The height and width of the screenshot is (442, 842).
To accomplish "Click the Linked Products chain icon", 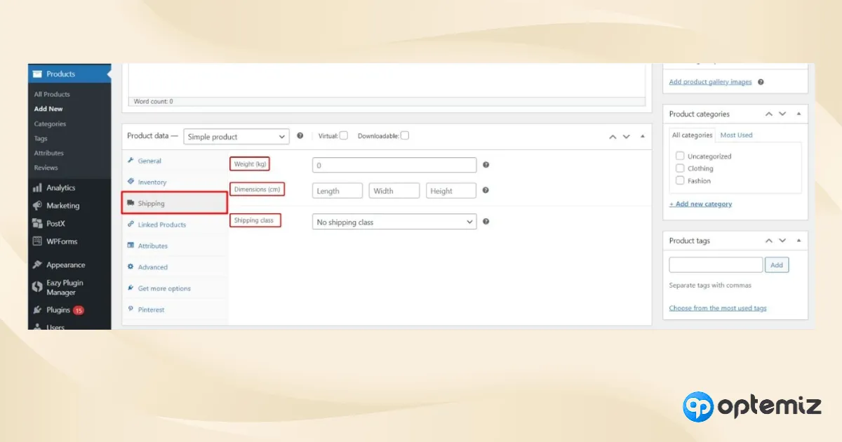I will point(131,225).
